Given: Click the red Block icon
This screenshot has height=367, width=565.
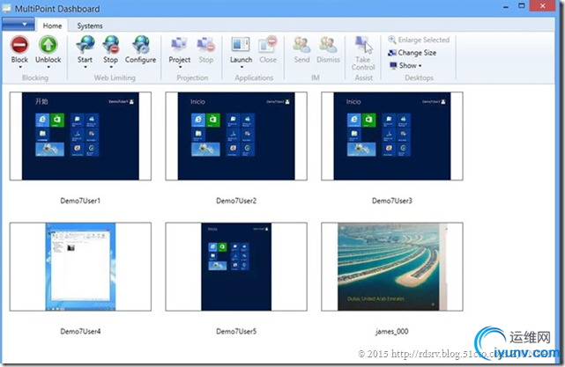Looking at the screenshot, I should (x=19, y=45).
